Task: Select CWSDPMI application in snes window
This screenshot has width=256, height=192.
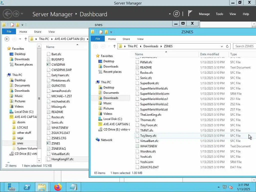Action: tap(58, 65)
